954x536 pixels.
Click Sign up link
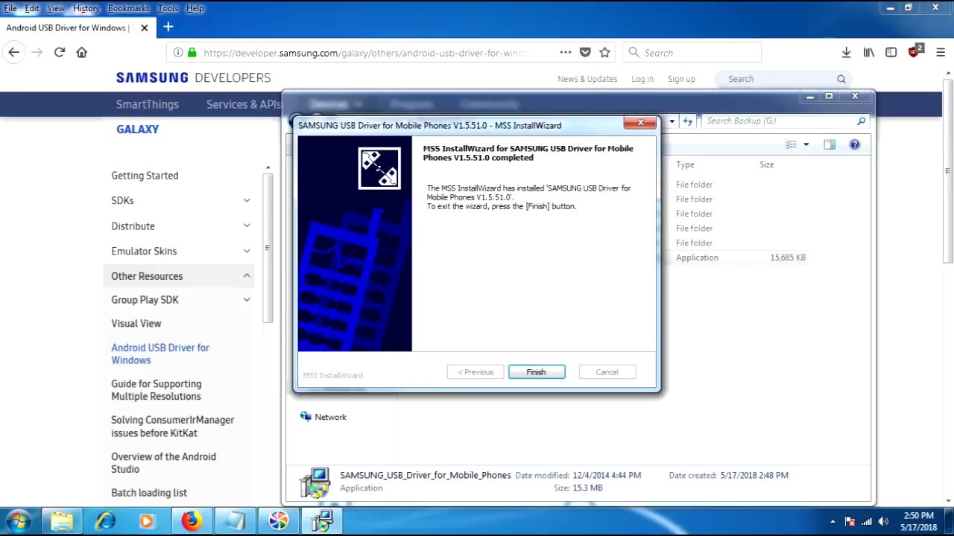tap(681, 79)
